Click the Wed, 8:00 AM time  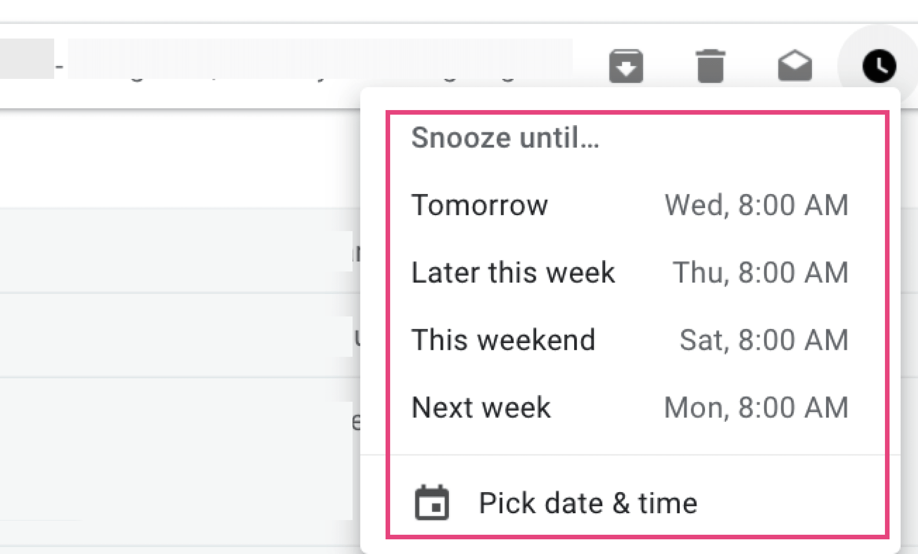click(x=756, y=205)
